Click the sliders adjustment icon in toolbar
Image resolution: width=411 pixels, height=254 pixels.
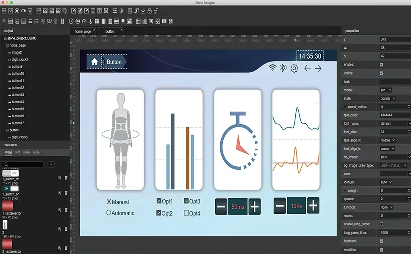coord(136,11)
